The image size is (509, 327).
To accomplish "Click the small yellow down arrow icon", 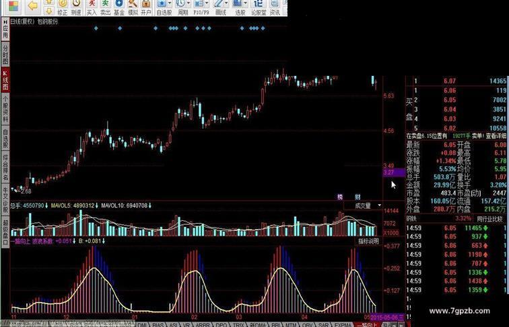I will point(48,11).
